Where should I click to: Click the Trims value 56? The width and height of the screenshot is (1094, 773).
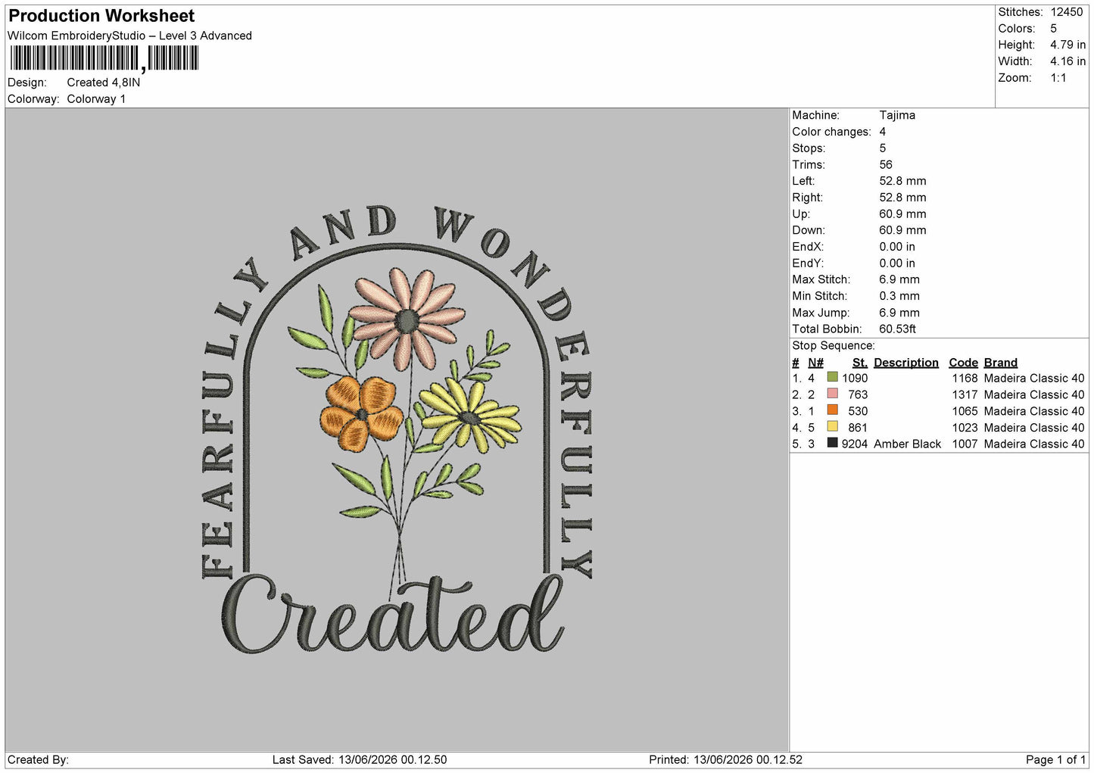tap(886, 164)
